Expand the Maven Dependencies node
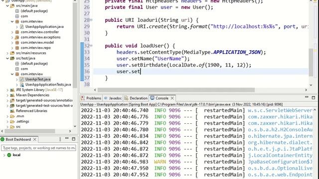This screenshot has width=319, height=179. [7, 95]
